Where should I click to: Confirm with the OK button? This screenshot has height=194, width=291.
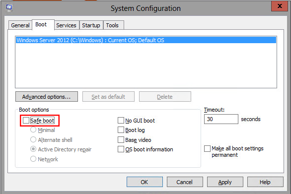click(x=145, y=182)
